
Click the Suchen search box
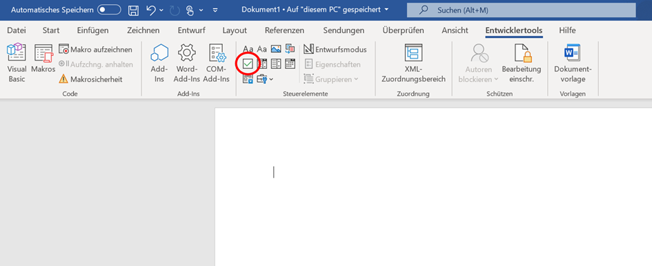pyautogui.click(x=521, y=10)
